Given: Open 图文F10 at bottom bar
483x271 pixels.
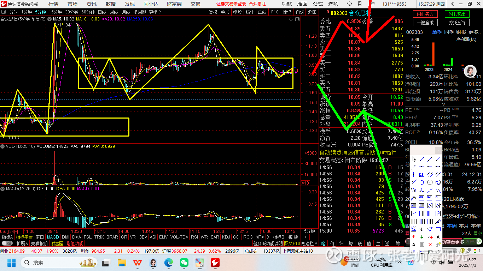Looking at the screenshot, I should pyautogui.click(x=292, y=243).
